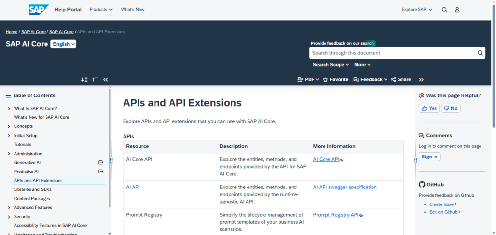Click the Resource column header

(x=170, y=146)
